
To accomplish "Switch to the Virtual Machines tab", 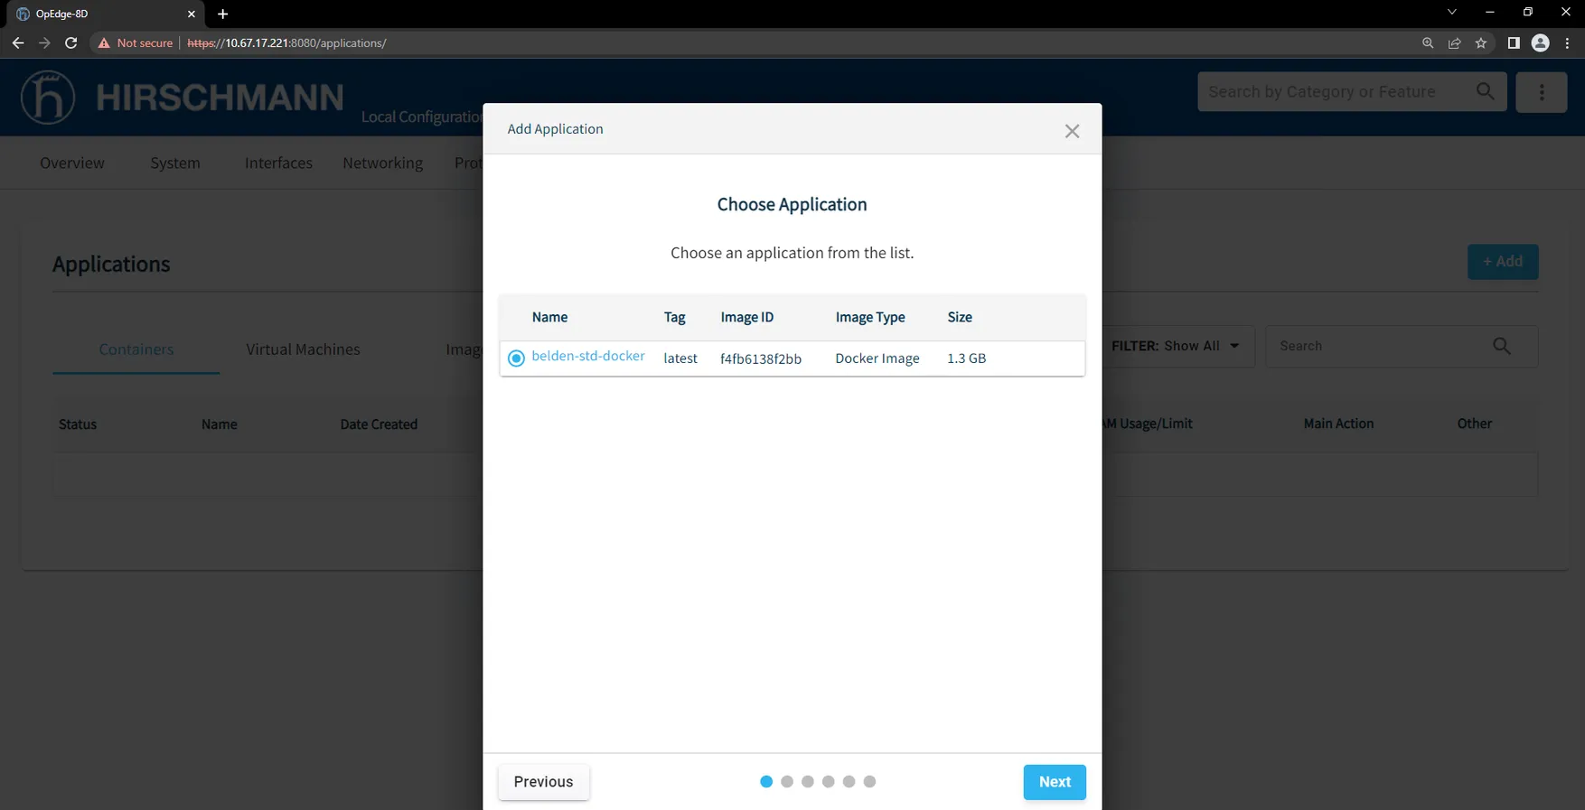I will coord(303,349).
